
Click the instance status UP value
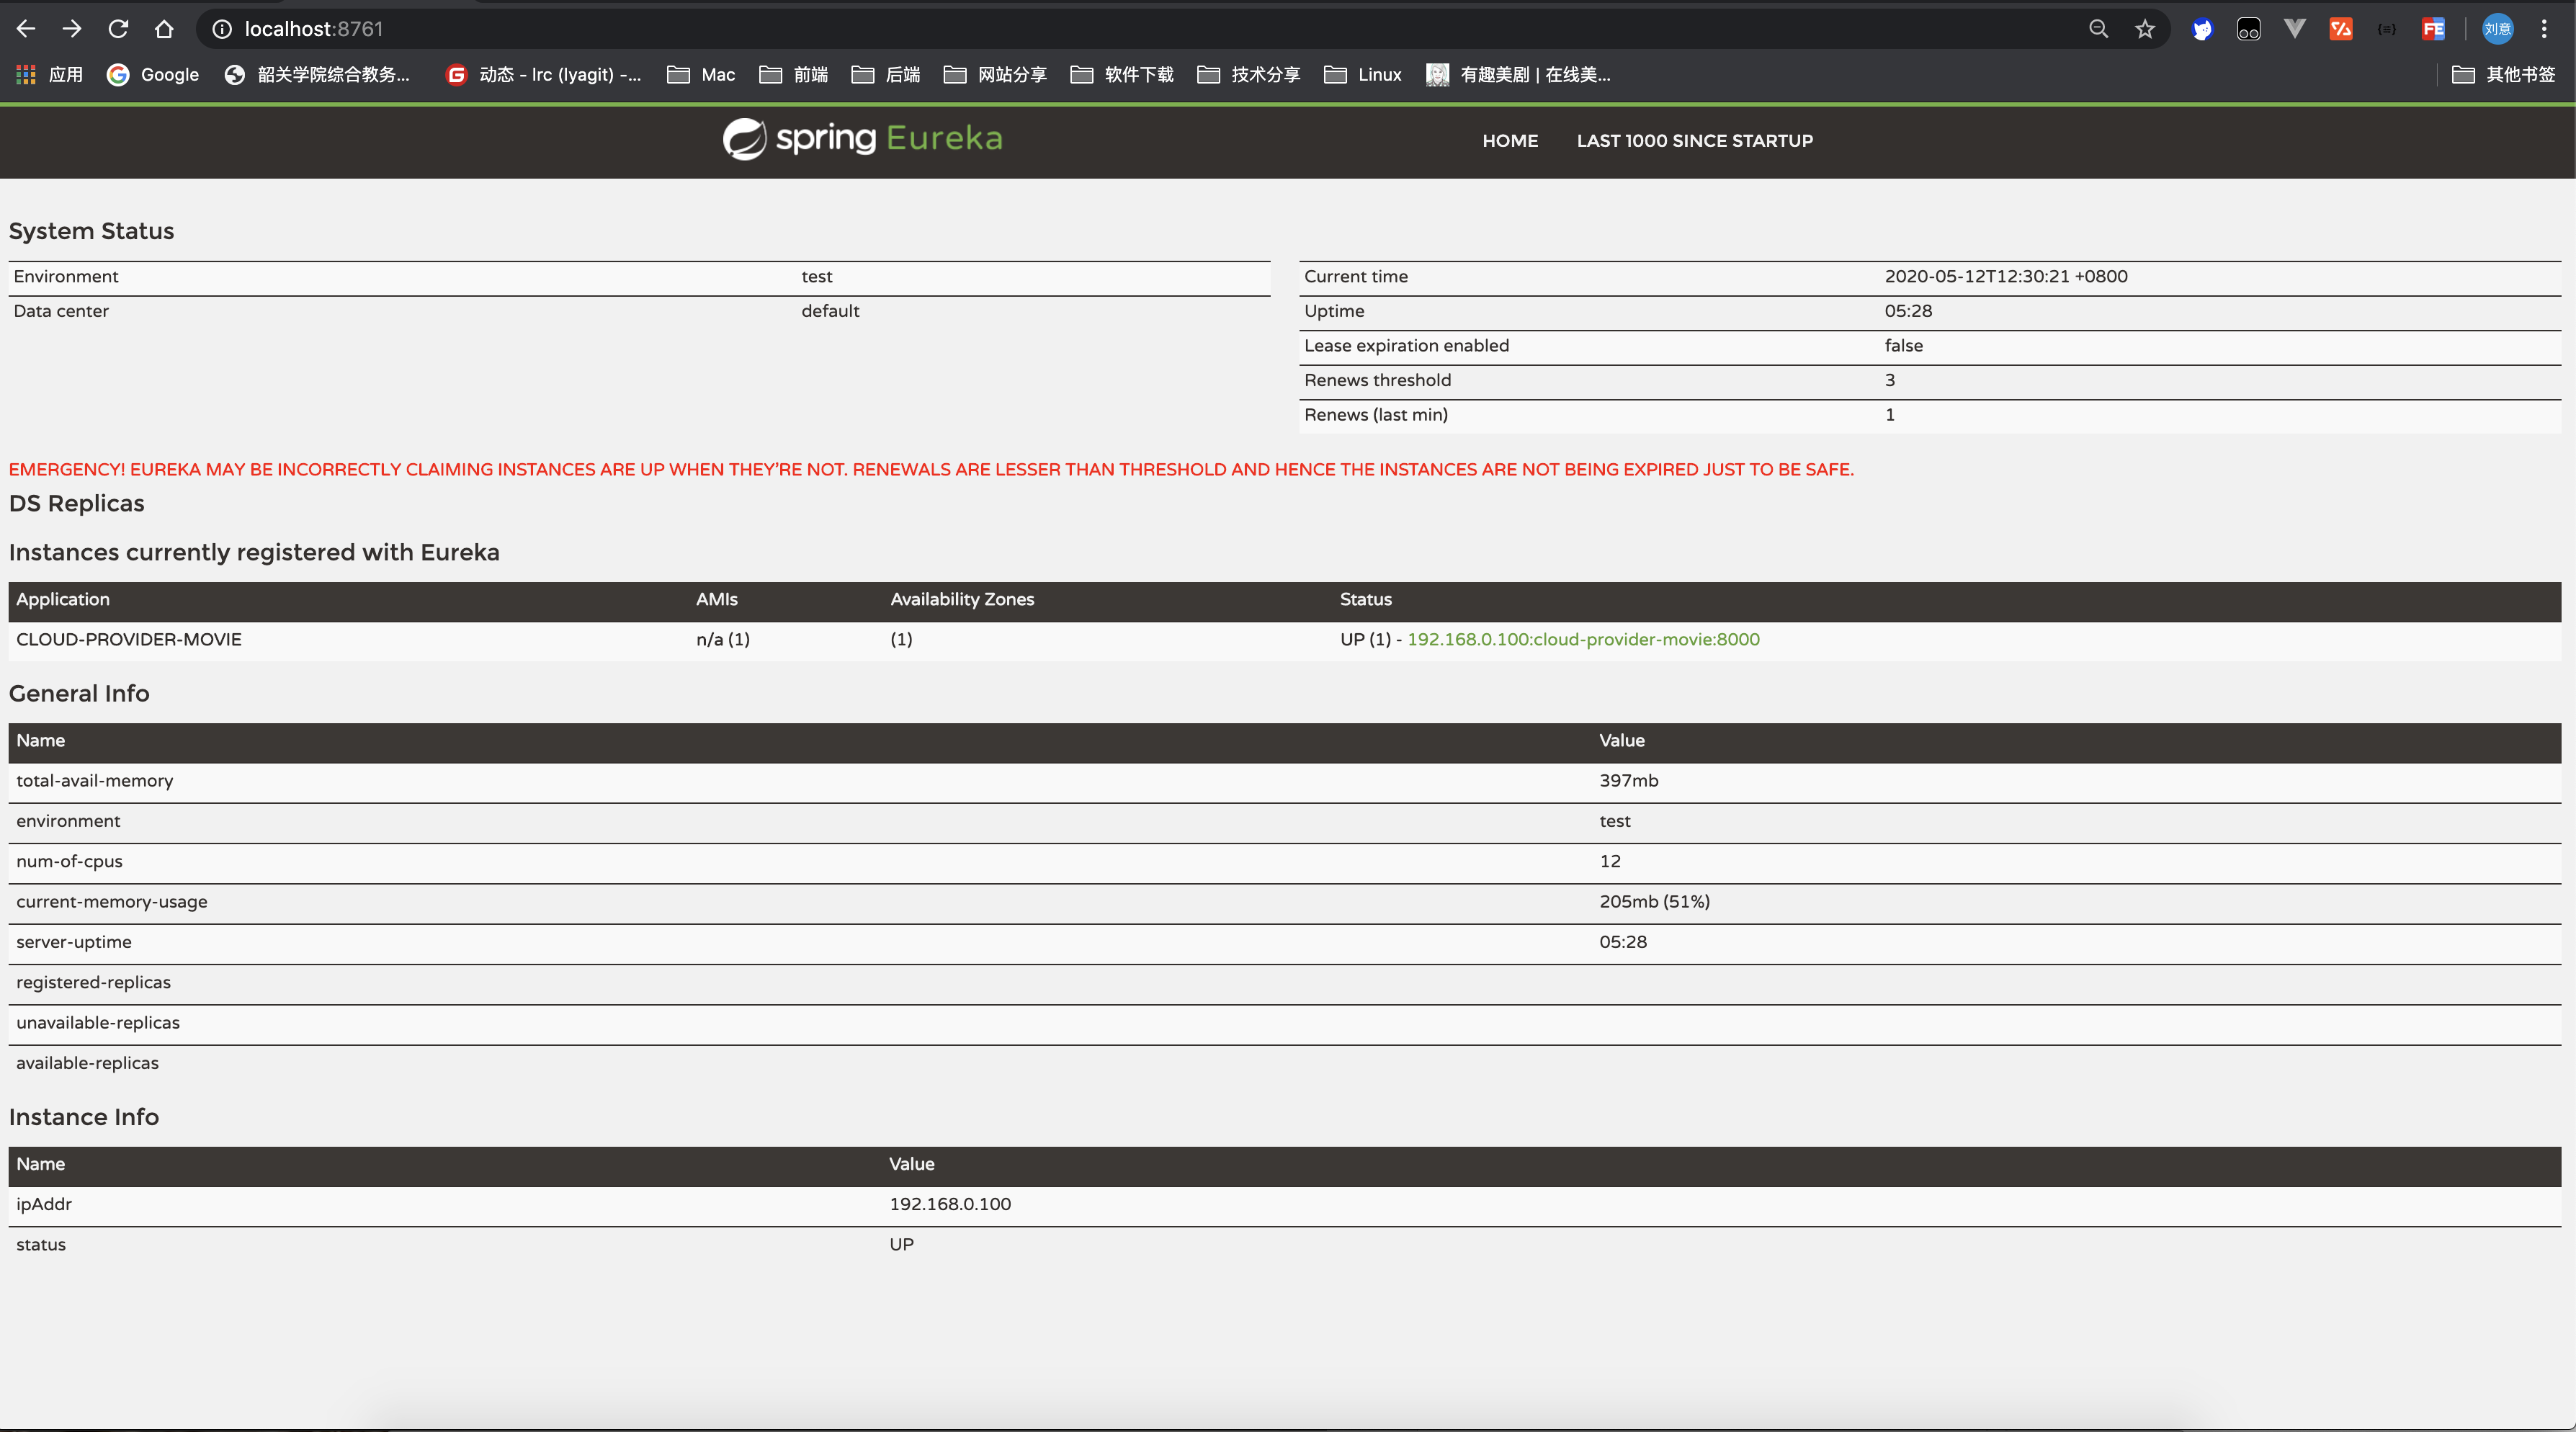[901, 1244]
